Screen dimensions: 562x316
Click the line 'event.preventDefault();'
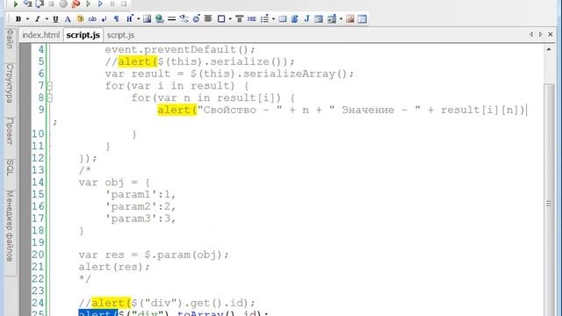click(x=180, y=49)
